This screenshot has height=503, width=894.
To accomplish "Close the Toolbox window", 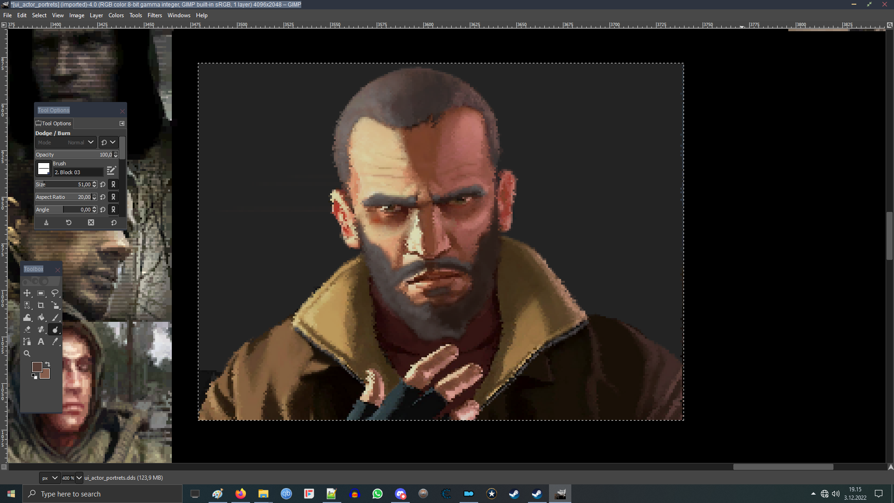I will point(57,270).
